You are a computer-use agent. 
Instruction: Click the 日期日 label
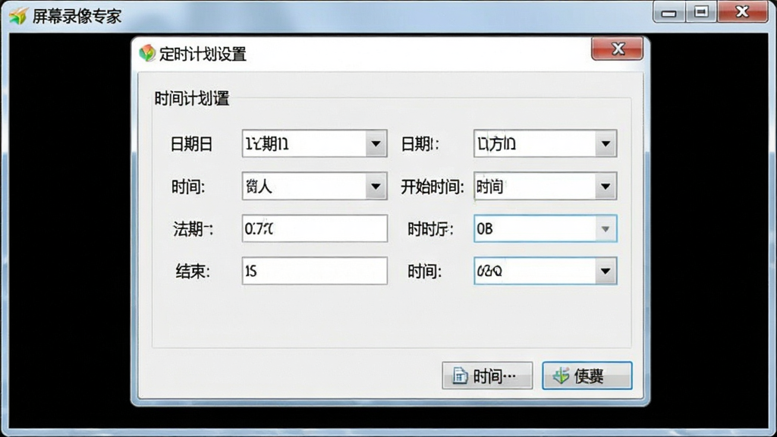(192, 144)
